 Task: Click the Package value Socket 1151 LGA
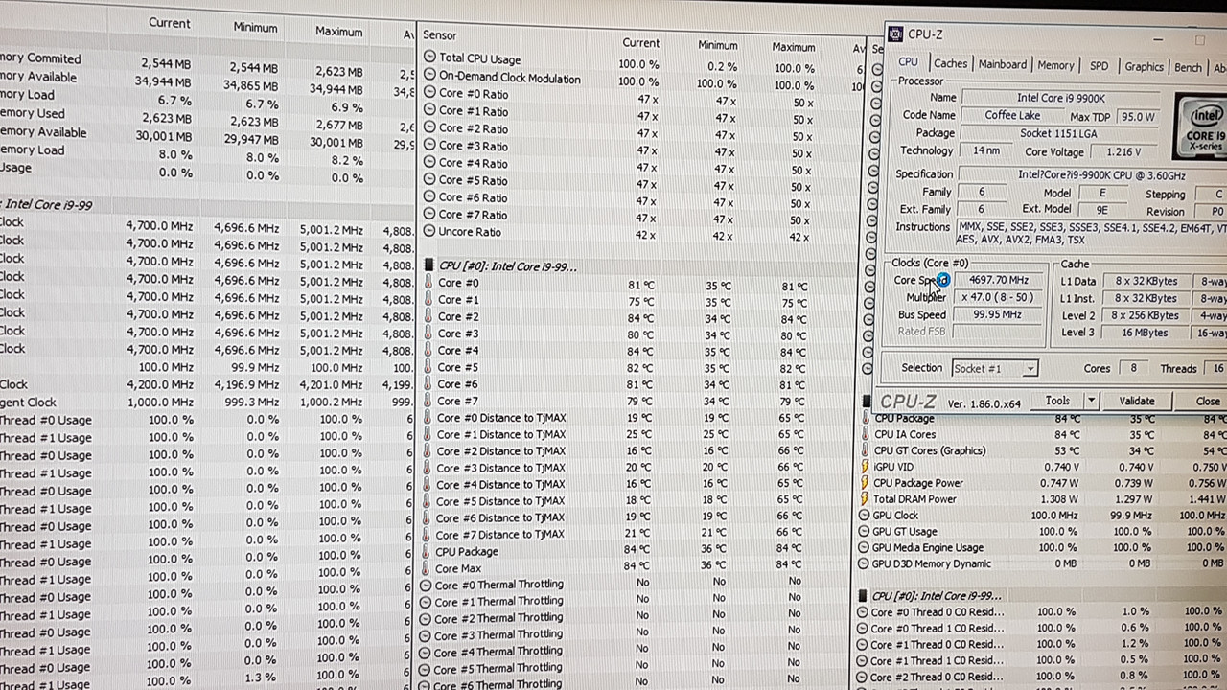click(1058, 133)
